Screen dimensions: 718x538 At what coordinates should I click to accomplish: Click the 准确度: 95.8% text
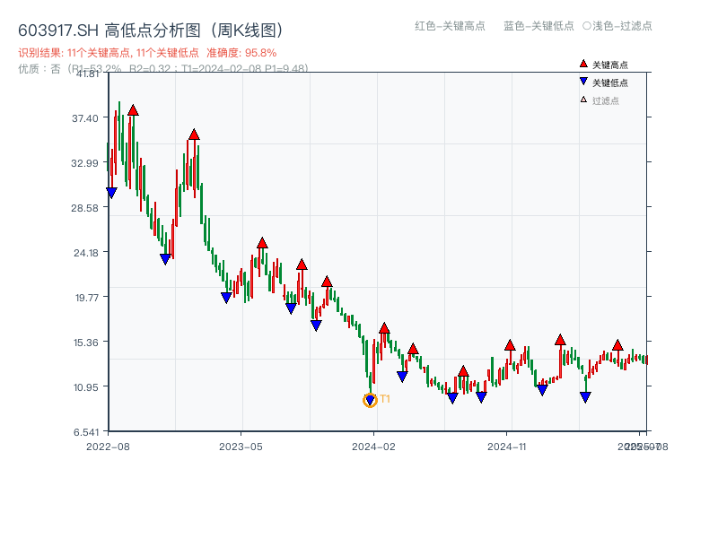tap(241, 53)
